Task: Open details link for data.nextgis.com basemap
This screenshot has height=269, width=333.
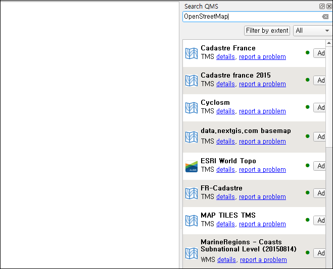Action: (225, 142)
